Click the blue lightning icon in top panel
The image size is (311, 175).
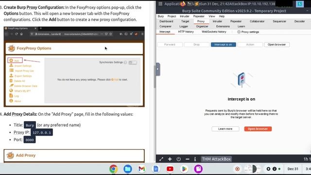click(300, 4)
